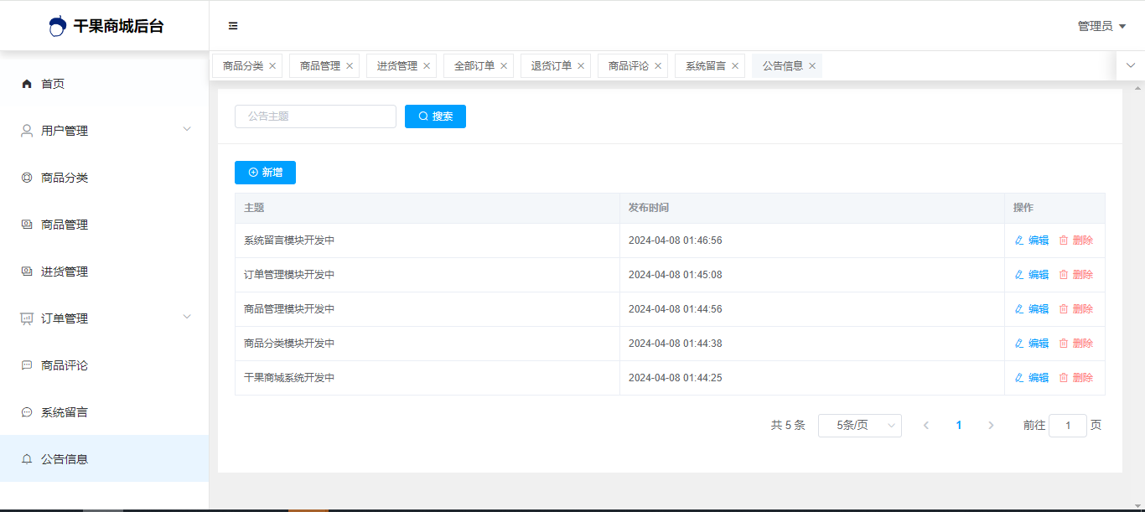
Task: Open the tabs overflow chevron menu
Action: click(x=1130, y=65)
